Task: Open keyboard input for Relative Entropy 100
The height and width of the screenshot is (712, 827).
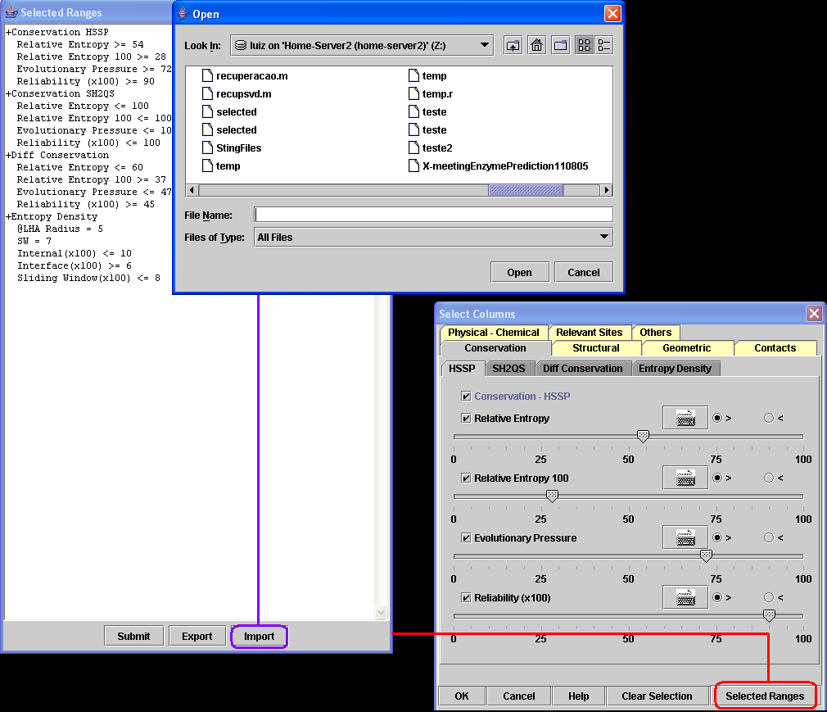Action: (x=685, y=478)
